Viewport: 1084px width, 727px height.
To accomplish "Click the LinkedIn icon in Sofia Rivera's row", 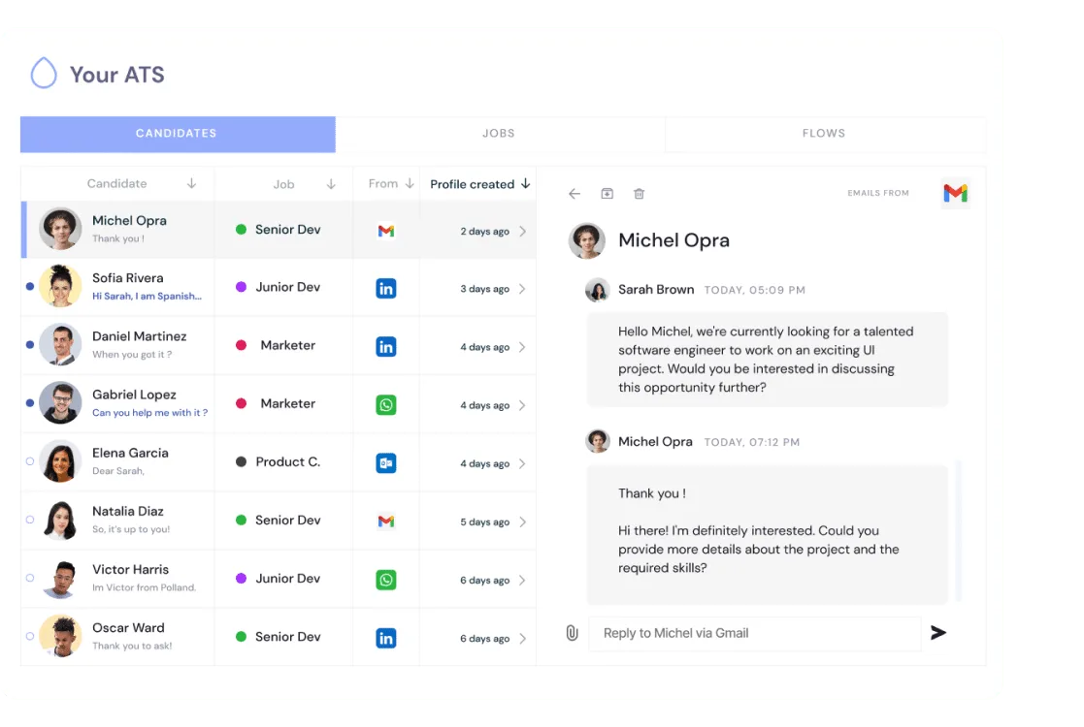I will coord(386,289).
